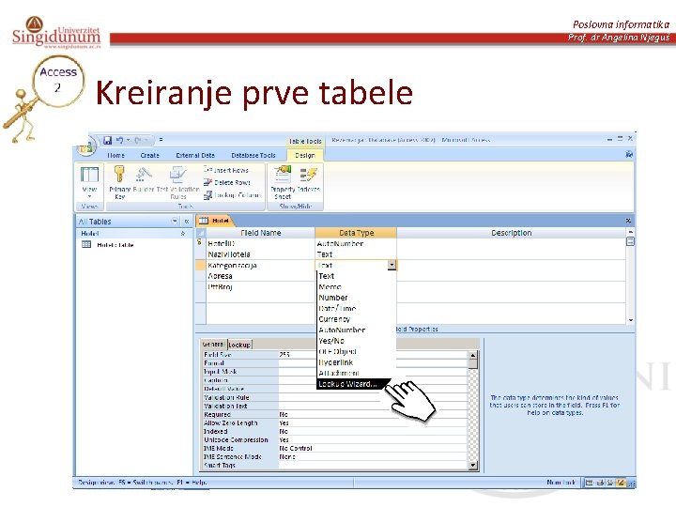676x507 pixels.
Task: Open the External Data tab
Action: click(195, 155)
